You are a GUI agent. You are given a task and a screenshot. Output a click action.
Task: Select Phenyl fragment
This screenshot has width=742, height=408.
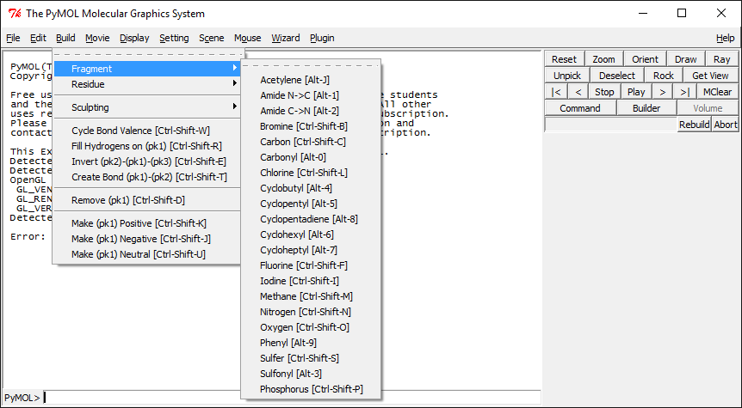point(311,343)
